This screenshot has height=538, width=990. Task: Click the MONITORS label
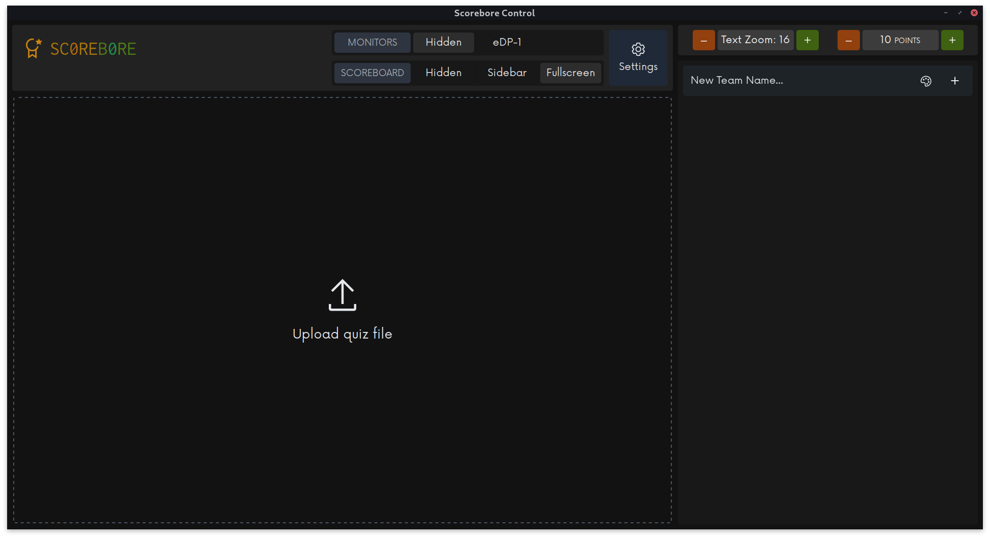point(372,43)
